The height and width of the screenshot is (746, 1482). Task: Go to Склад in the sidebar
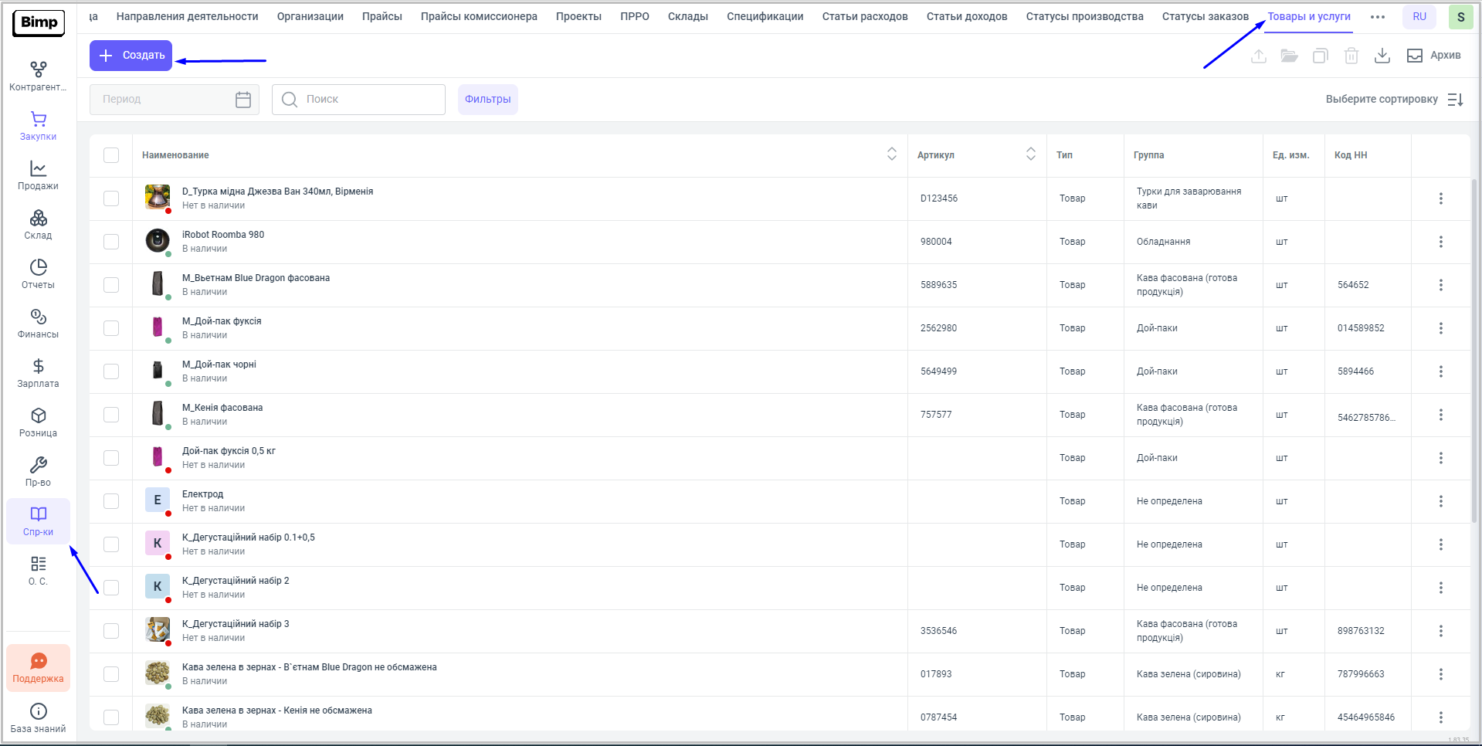click(38, 224)
